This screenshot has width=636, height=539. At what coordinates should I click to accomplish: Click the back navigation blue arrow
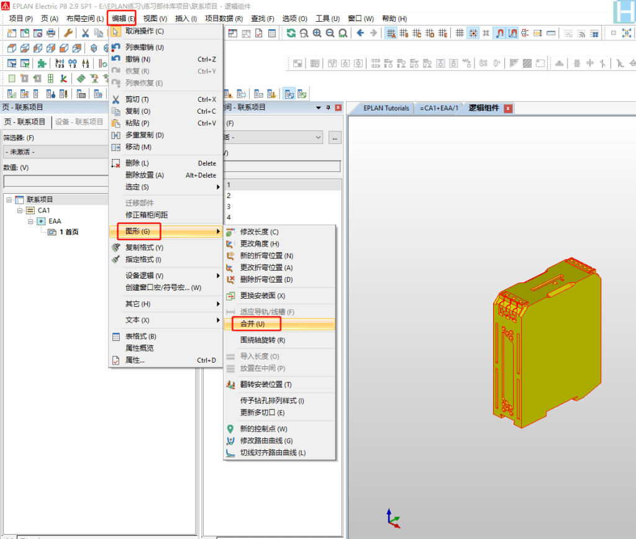tap(360, 33)
